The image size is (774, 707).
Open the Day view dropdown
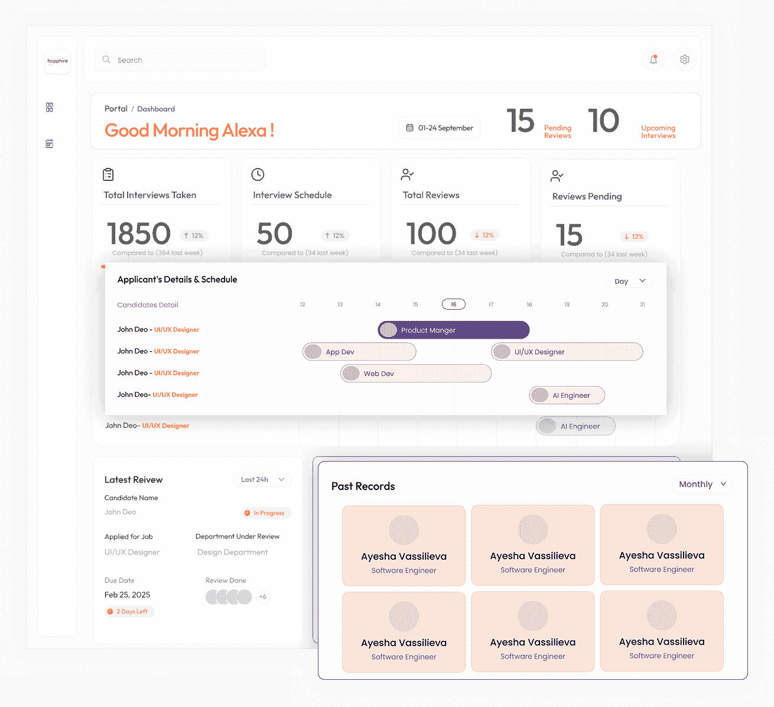pyautogui.click(x=630, y=281)
